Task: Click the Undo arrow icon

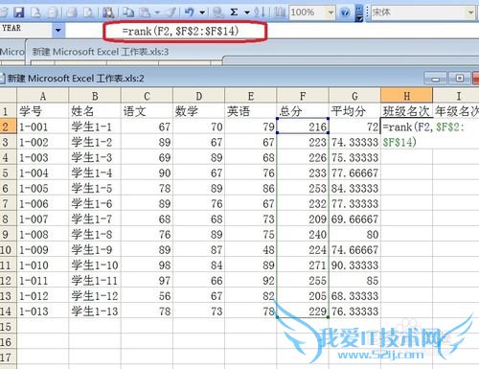Action: [x=190, y=12]
